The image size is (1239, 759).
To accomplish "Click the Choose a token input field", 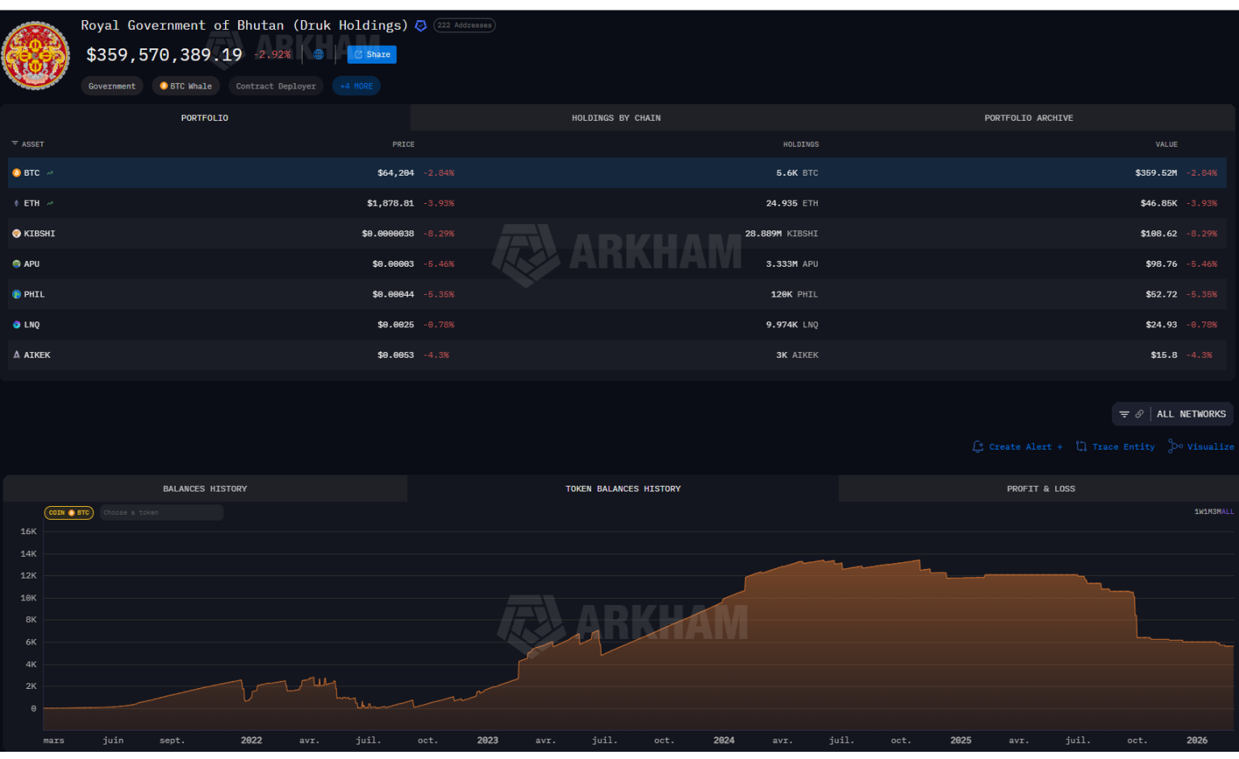I will tap(161, 512).
